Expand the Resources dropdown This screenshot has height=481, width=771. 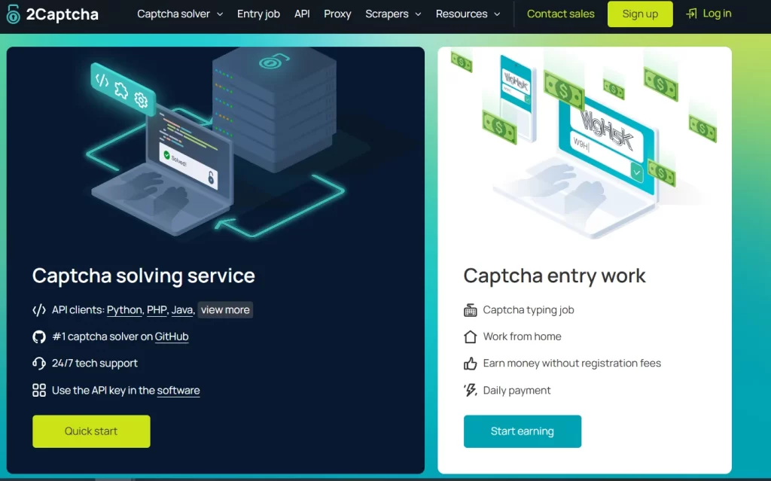[x=468, y=14]
